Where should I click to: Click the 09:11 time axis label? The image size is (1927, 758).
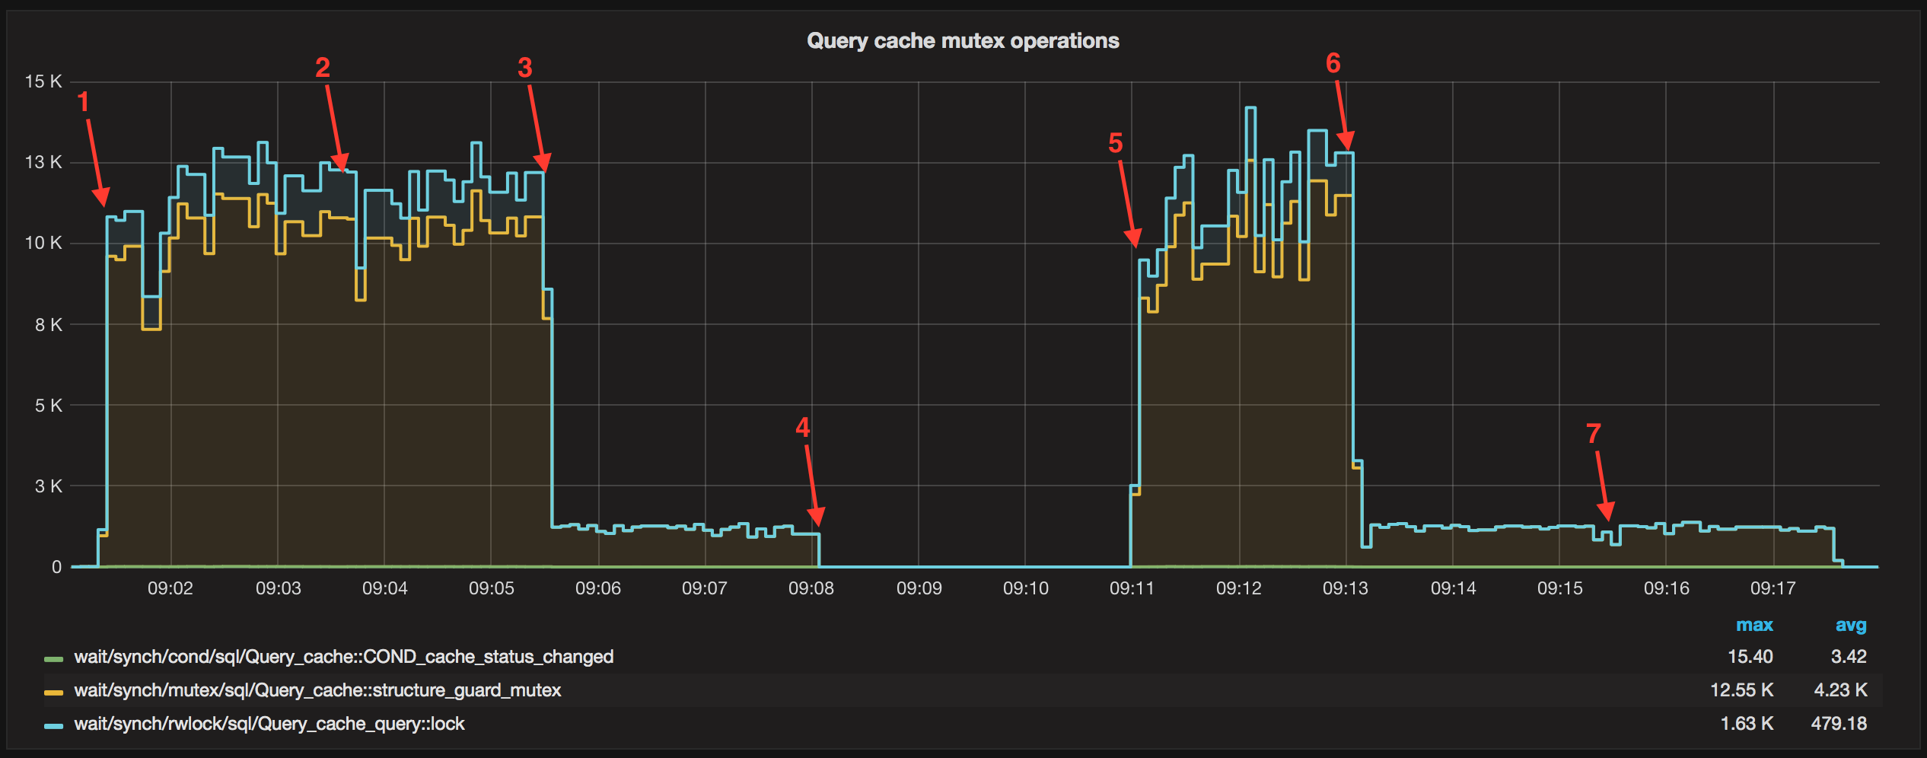pos(1132,588)
